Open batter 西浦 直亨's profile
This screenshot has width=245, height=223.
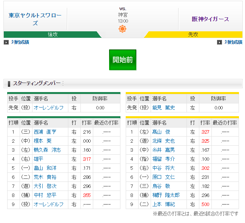click(45, 132)
